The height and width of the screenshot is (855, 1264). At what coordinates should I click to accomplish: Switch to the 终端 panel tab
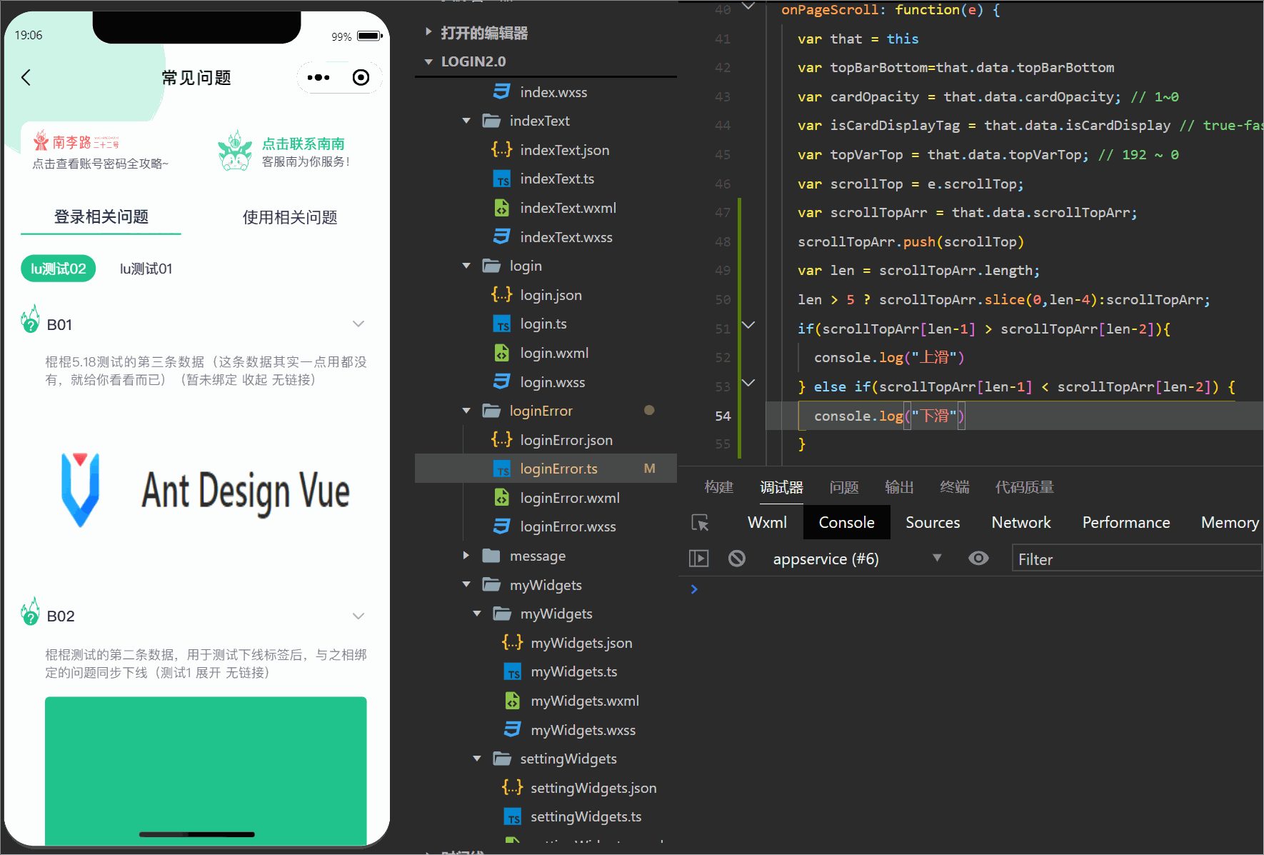point(955,487)
